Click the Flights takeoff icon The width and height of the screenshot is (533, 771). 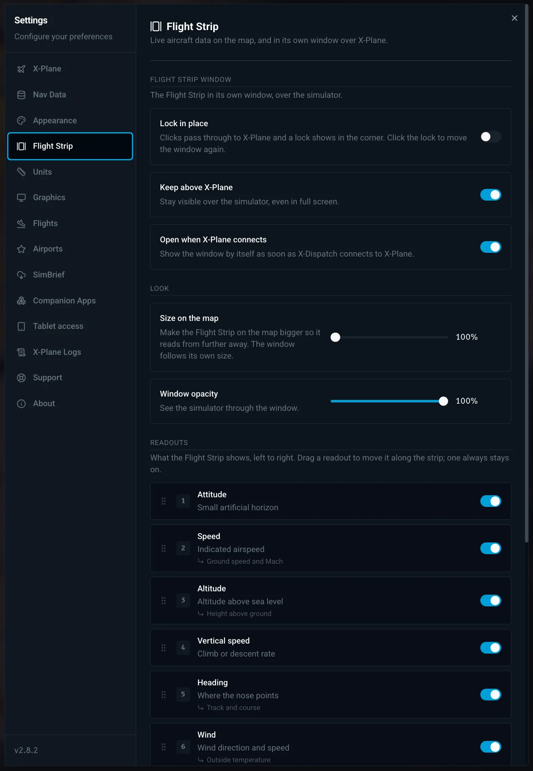click(21, 224)
